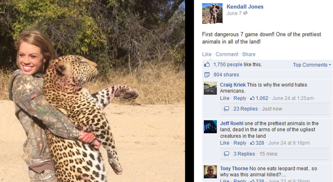
Task: Like Craig Kriek's comment
Action: click(225, 98)
